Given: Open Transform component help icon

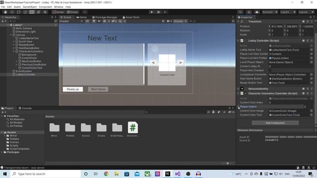Looking at the screenshot, I should [x=303, y=21].
